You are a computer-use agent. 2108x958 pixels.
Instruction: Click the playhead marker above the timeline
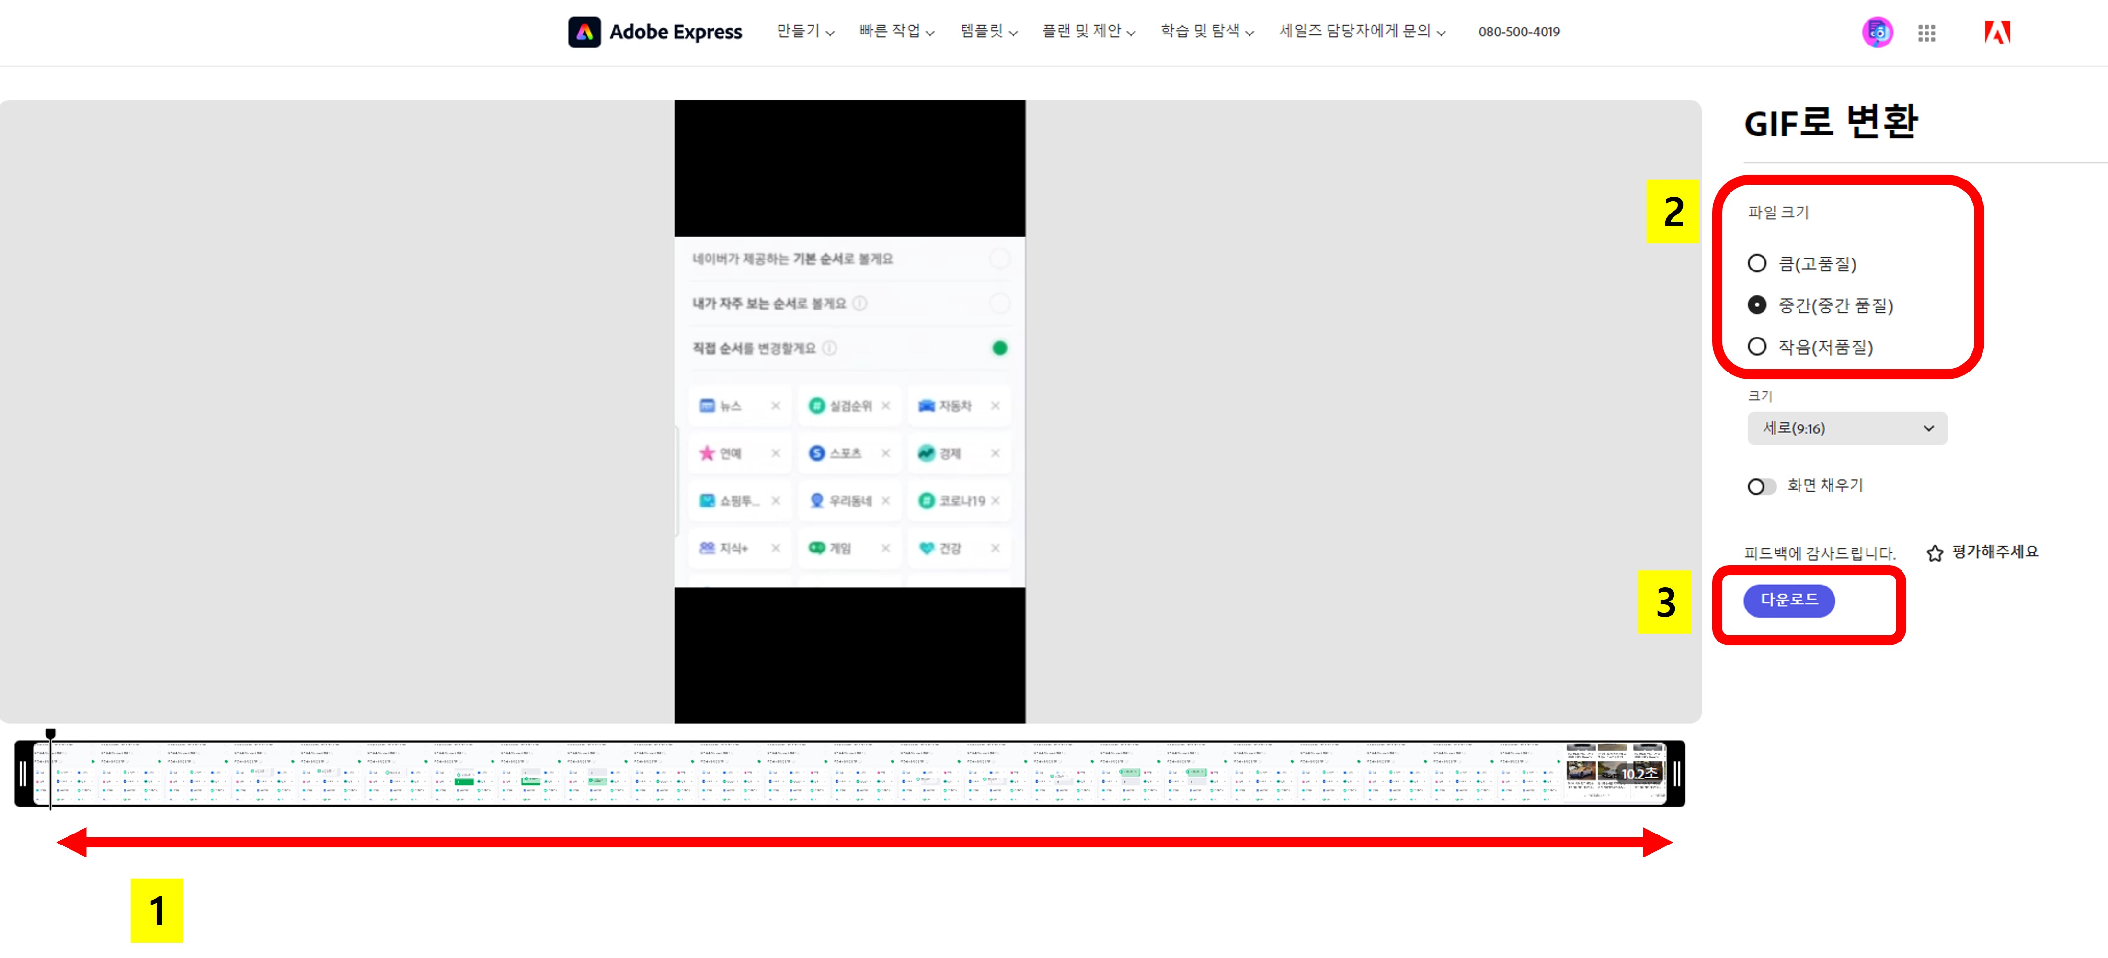coord(51,734)
